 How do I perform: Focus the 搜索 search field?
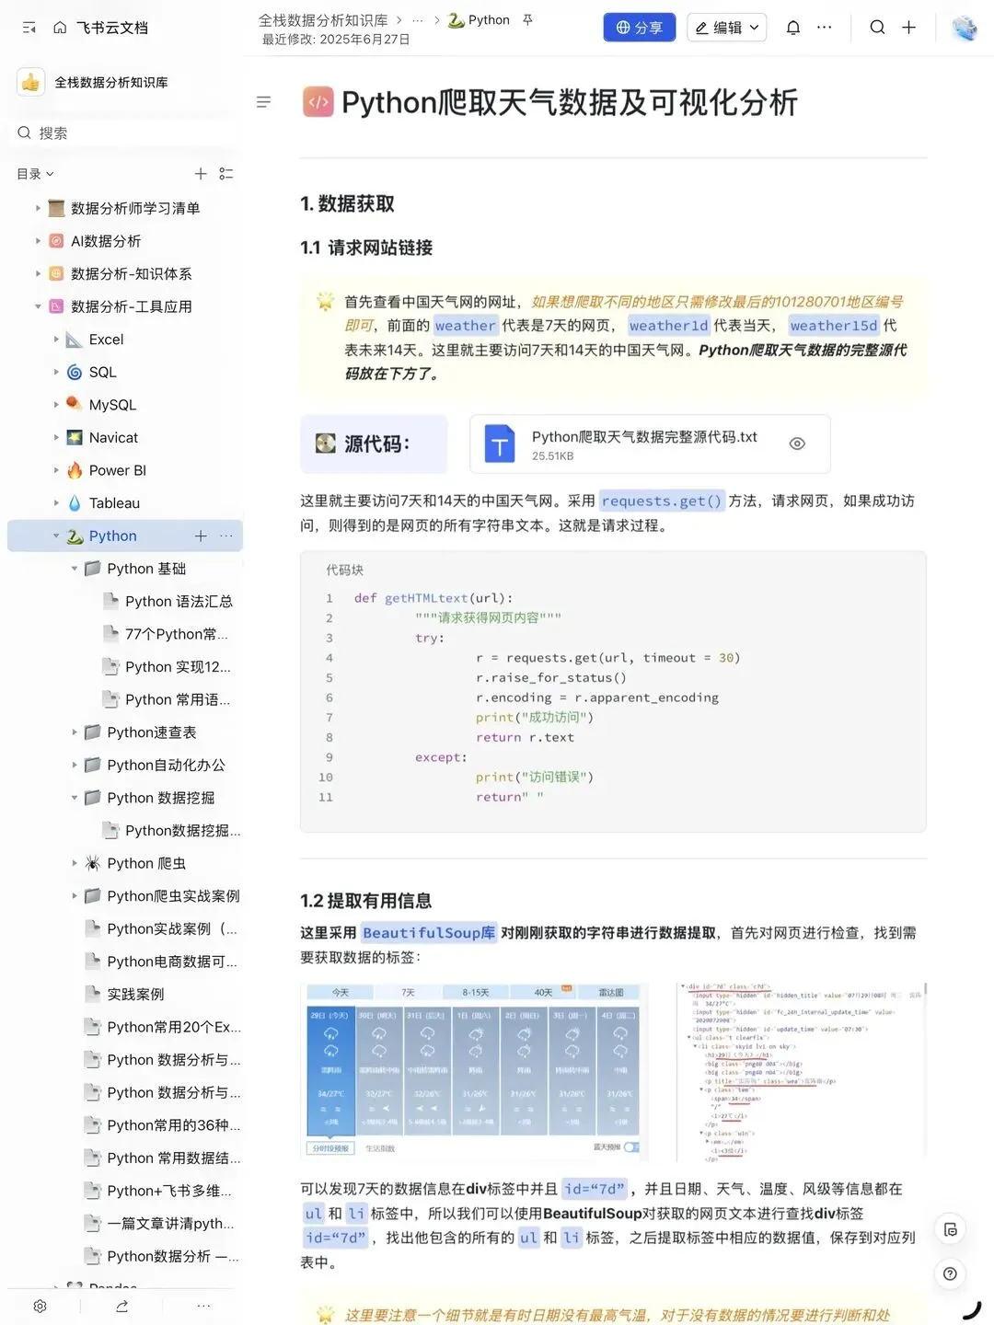pos(124,132)
